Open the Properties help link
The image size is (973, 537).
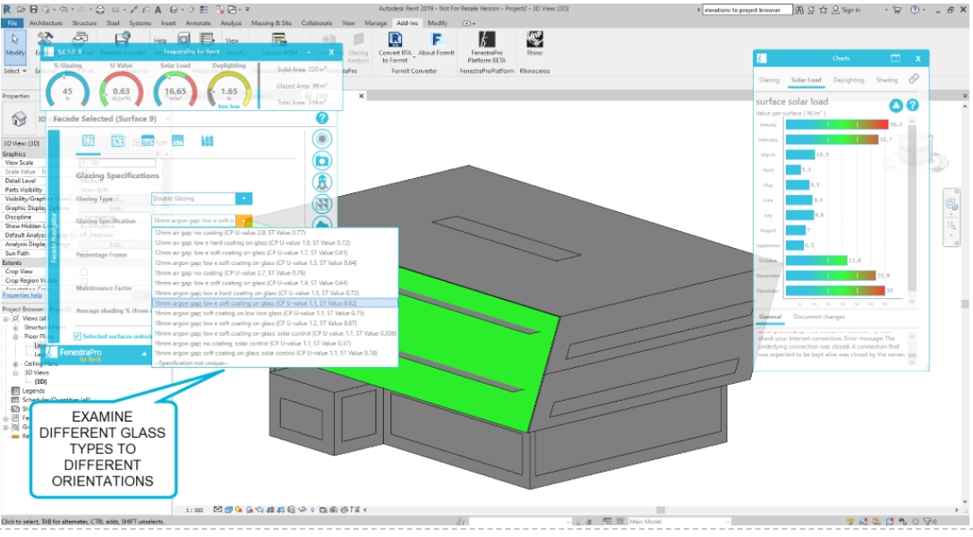click(x=22, y=295)
